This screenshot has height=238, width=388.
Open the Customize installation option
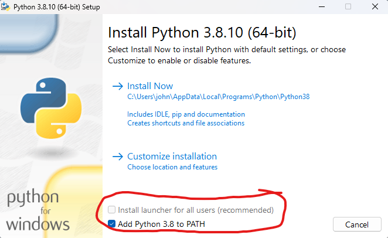172,157
